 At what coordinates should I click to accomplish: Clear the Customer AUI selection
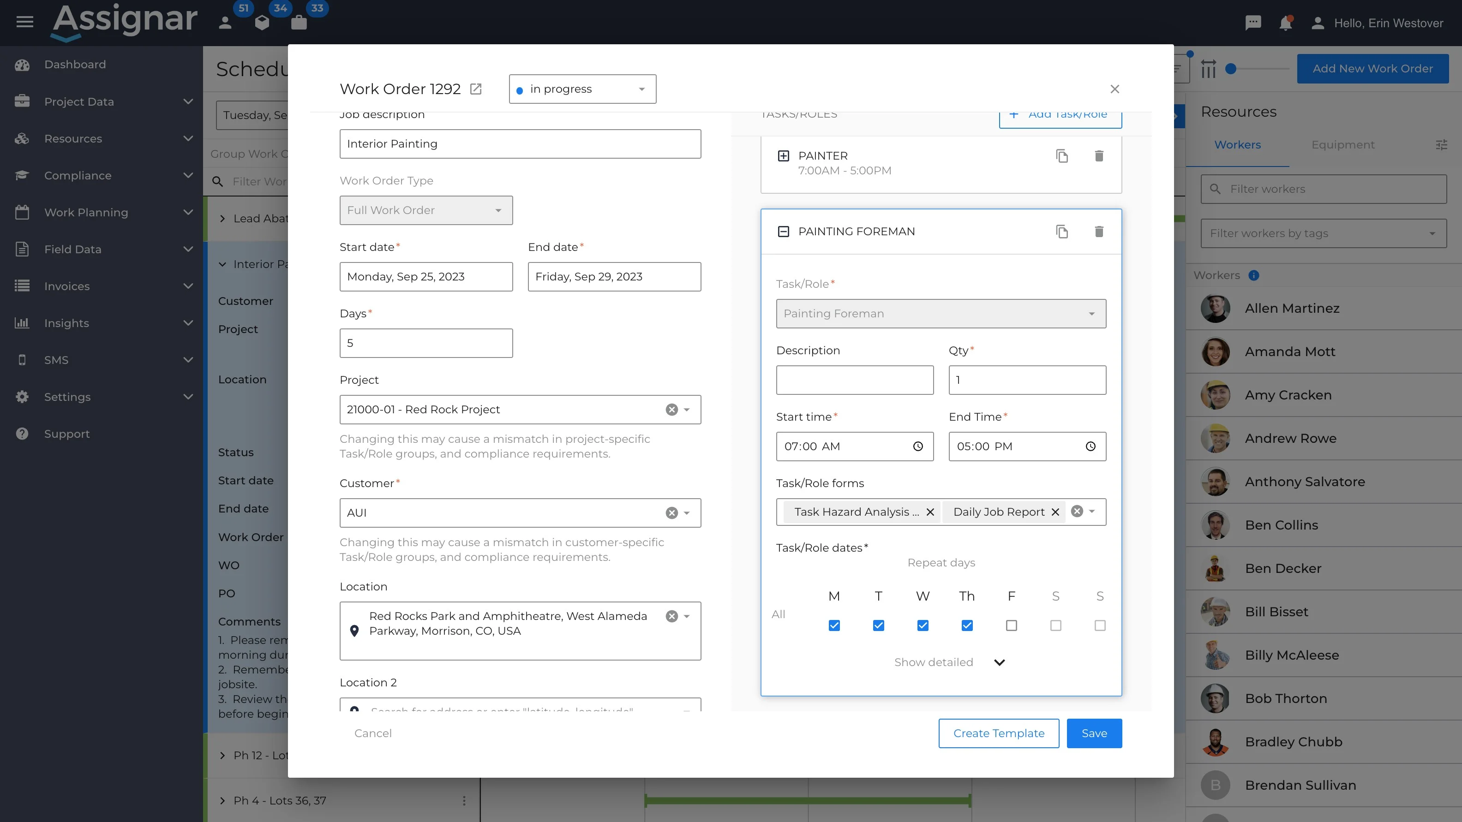(671, 513)
